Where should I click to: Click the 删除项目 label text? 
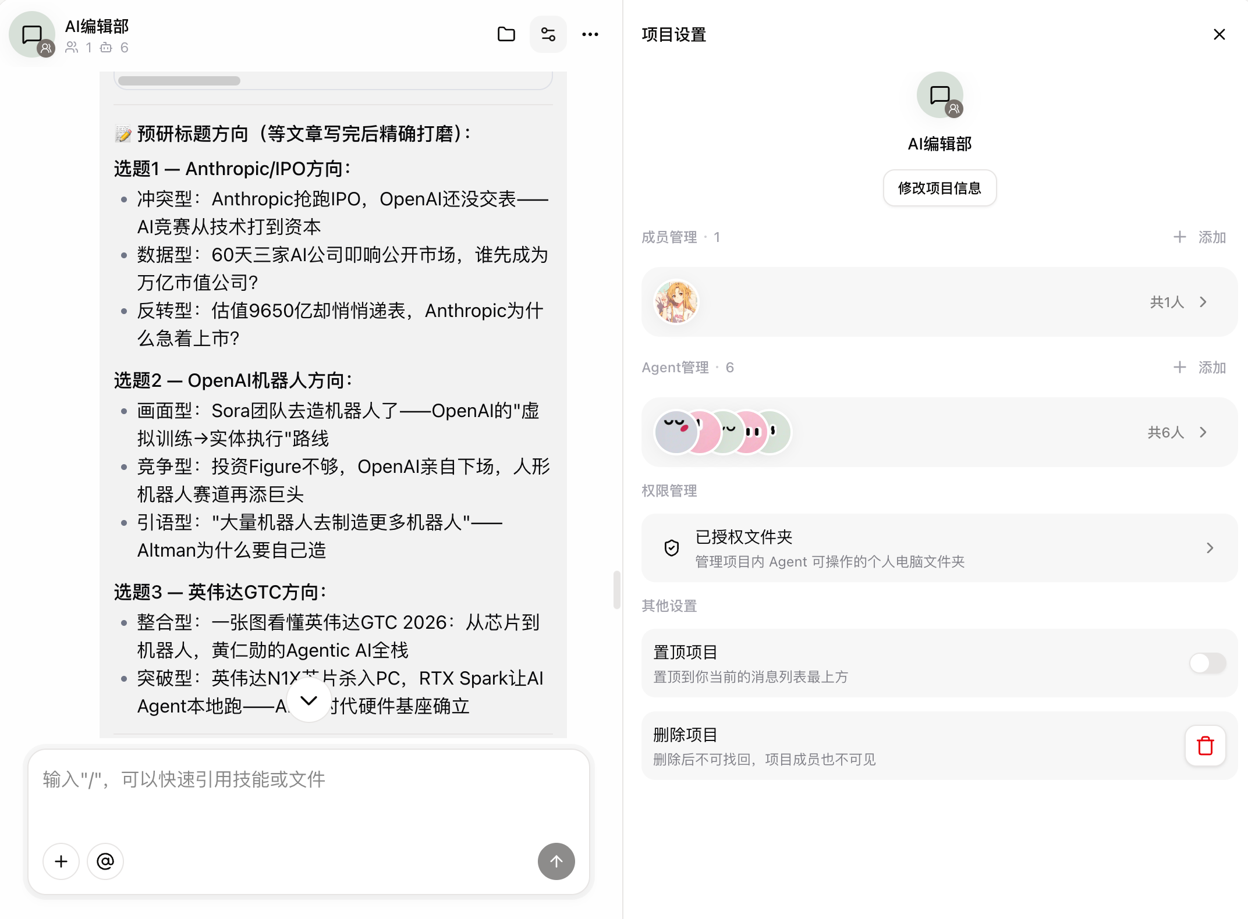pos(686,735)
